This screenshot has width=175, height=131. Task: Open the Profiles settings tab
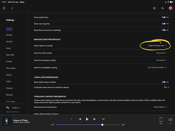tap(9, 61)
